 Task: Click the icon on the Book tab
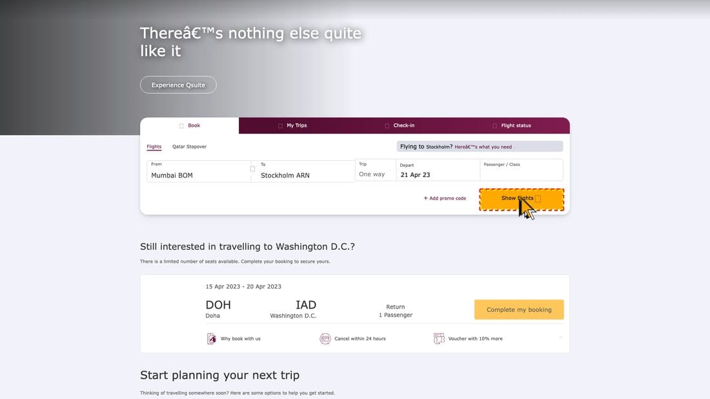[182, 126]
